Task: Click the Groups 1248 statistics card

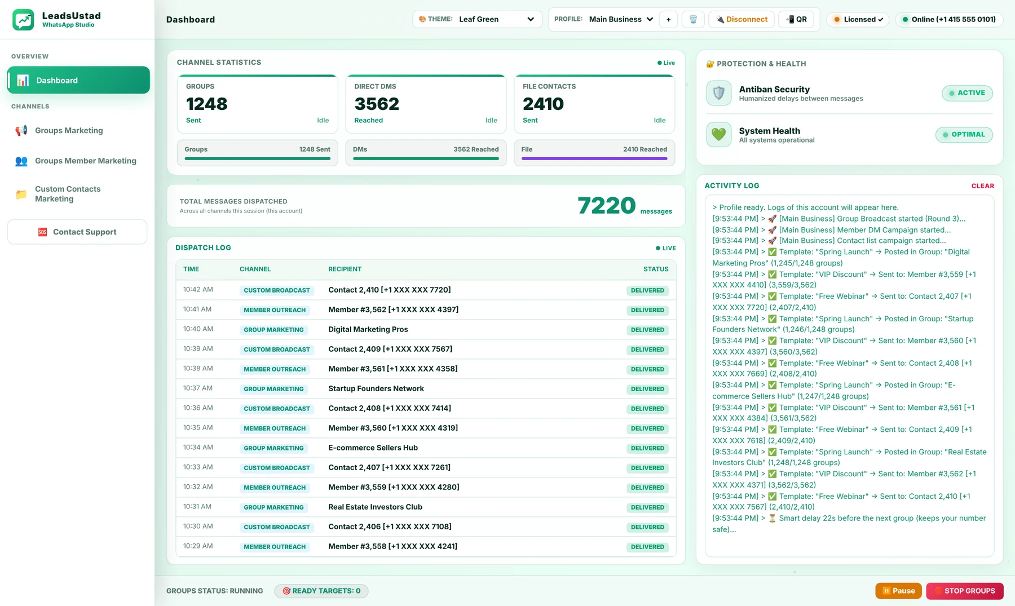Action: tap(258, 104)
